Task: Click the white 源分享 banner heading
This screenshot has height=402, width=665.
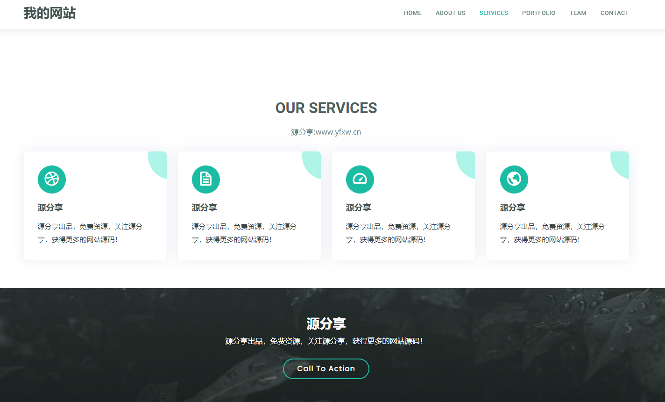Action: click(x=326, y=323)
